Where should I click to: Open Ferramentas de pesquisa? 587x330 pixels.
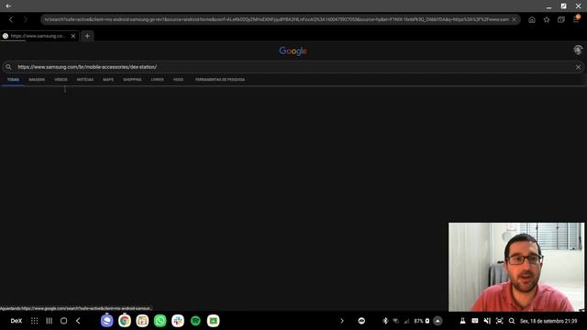220,80
